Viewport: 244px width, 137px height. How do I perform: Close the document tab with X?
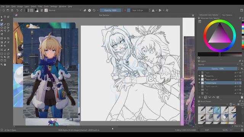[193, 15]
